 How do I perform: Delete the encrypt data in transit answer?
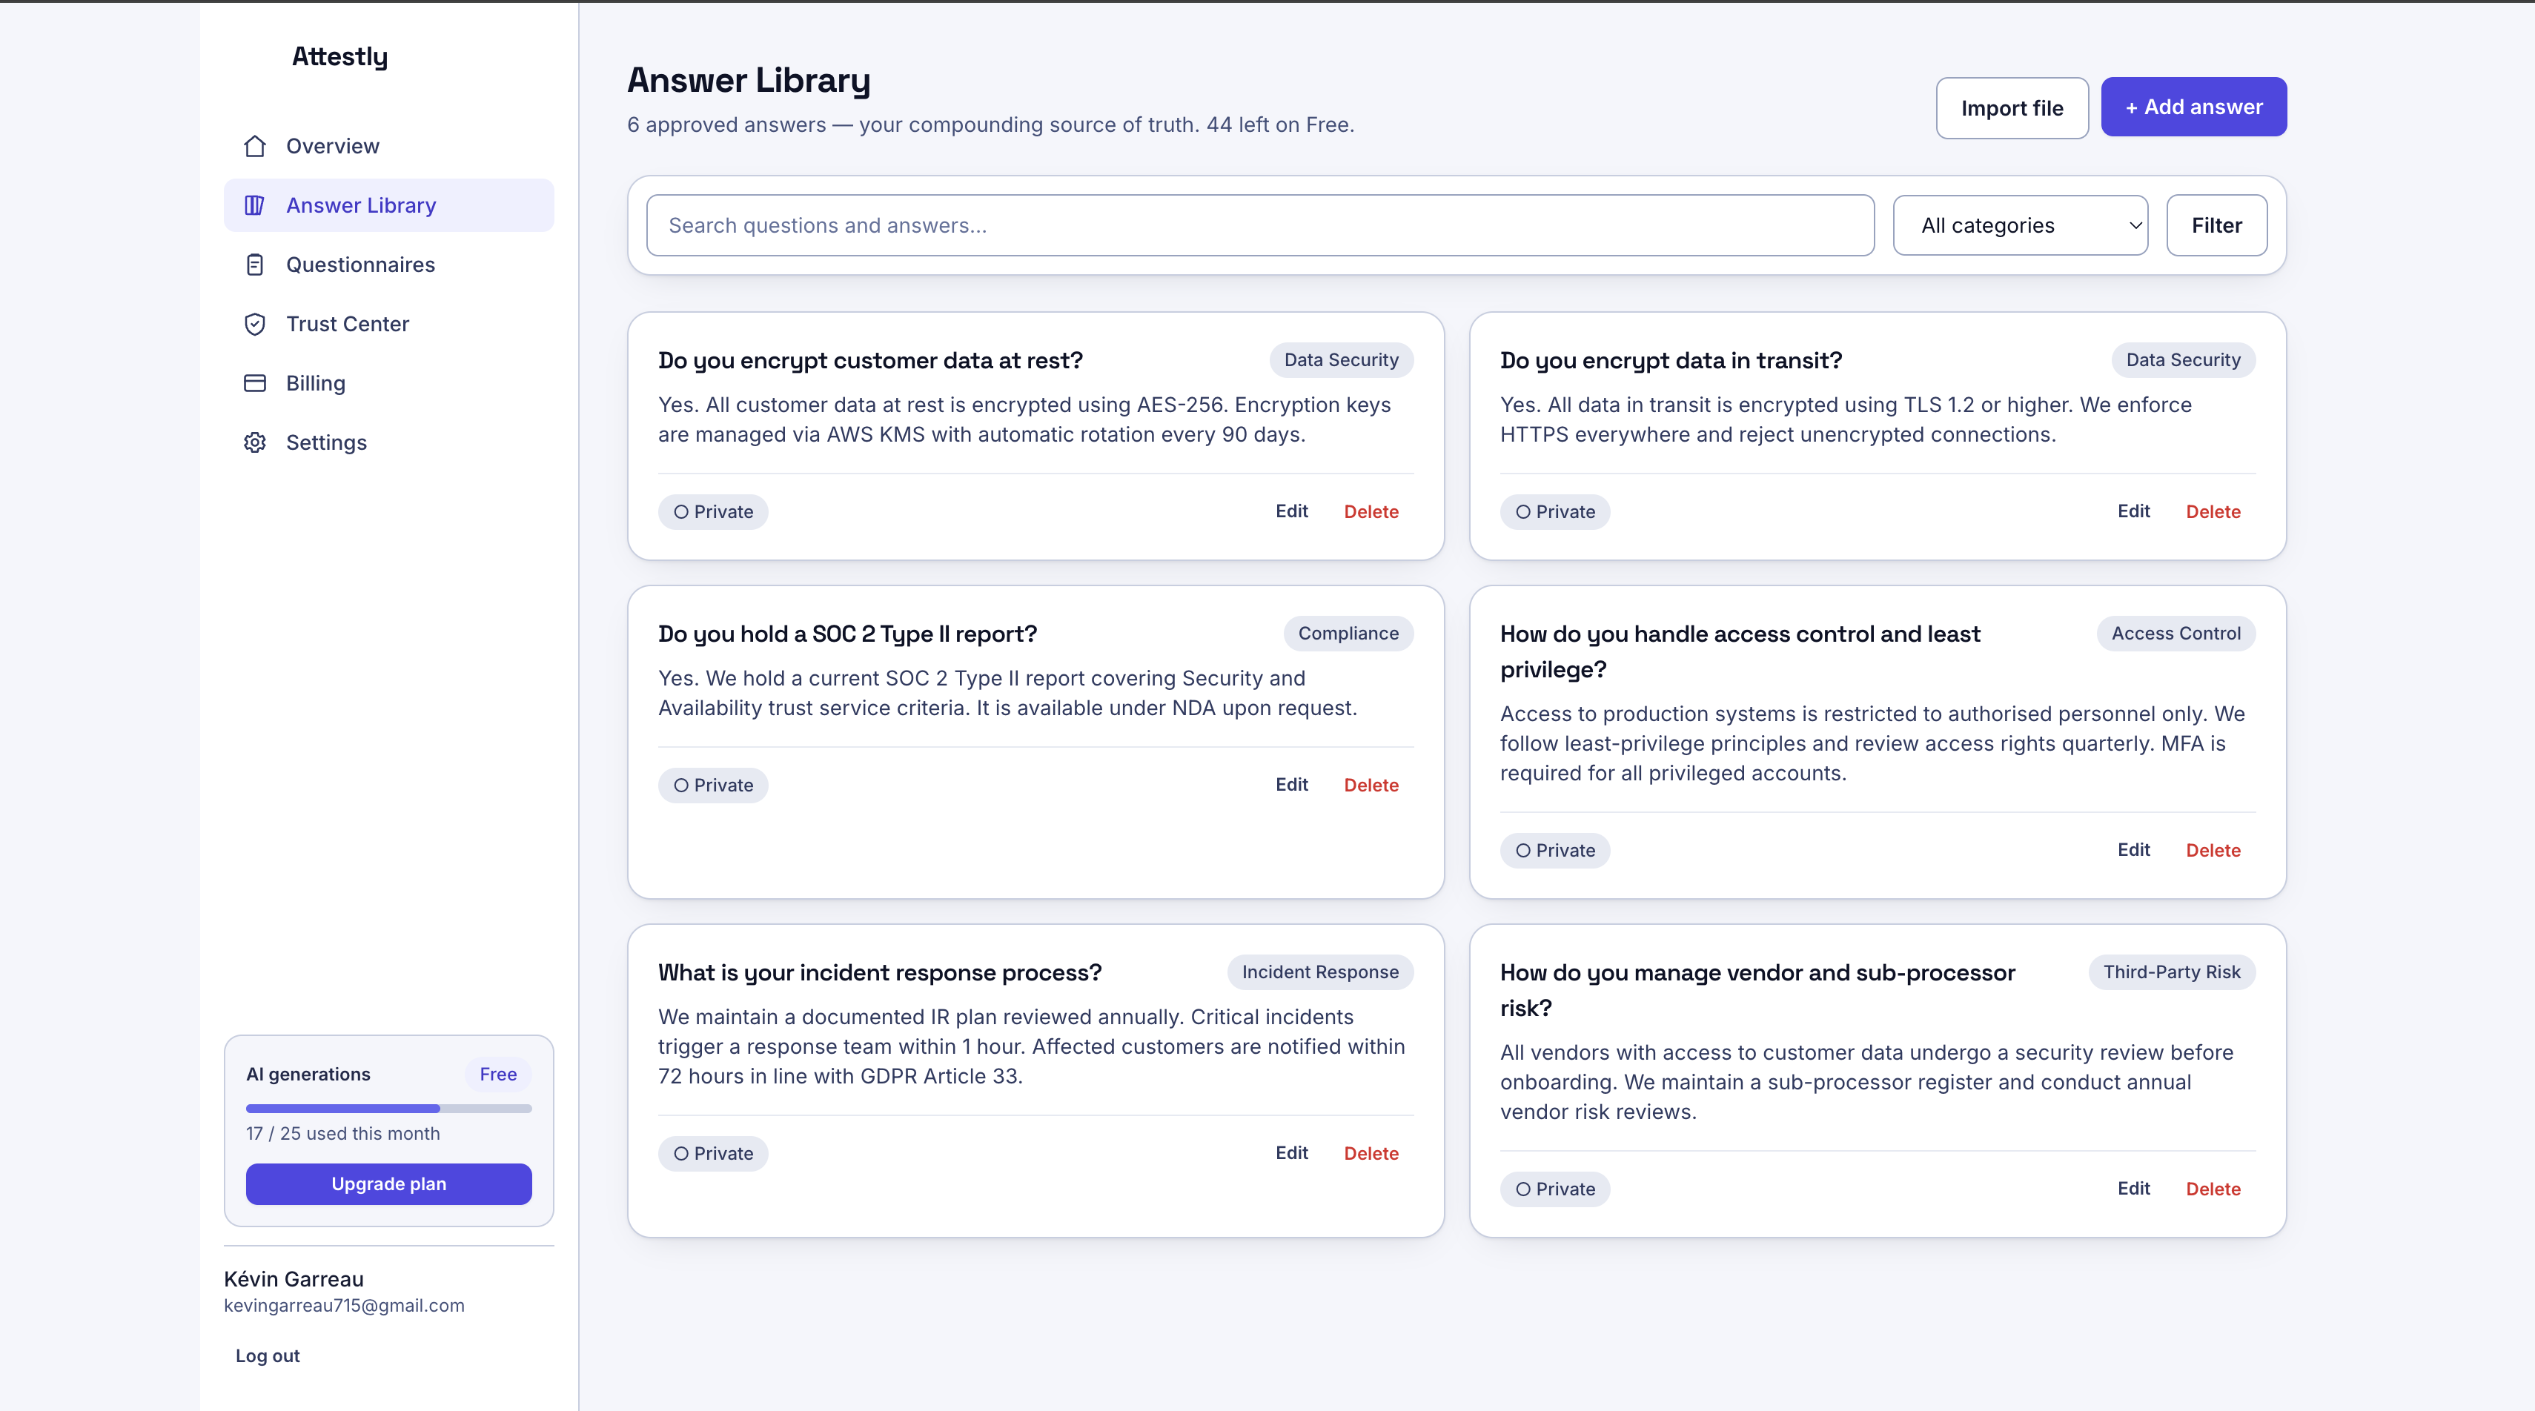pos(2213,511)
